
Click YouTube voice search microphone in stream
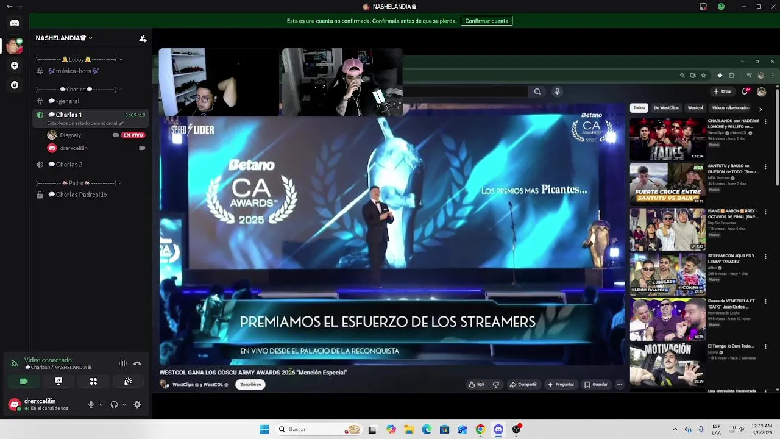557,91
